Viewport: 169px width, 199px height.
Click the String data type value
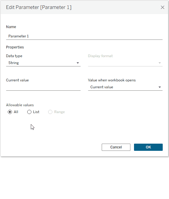13,63
